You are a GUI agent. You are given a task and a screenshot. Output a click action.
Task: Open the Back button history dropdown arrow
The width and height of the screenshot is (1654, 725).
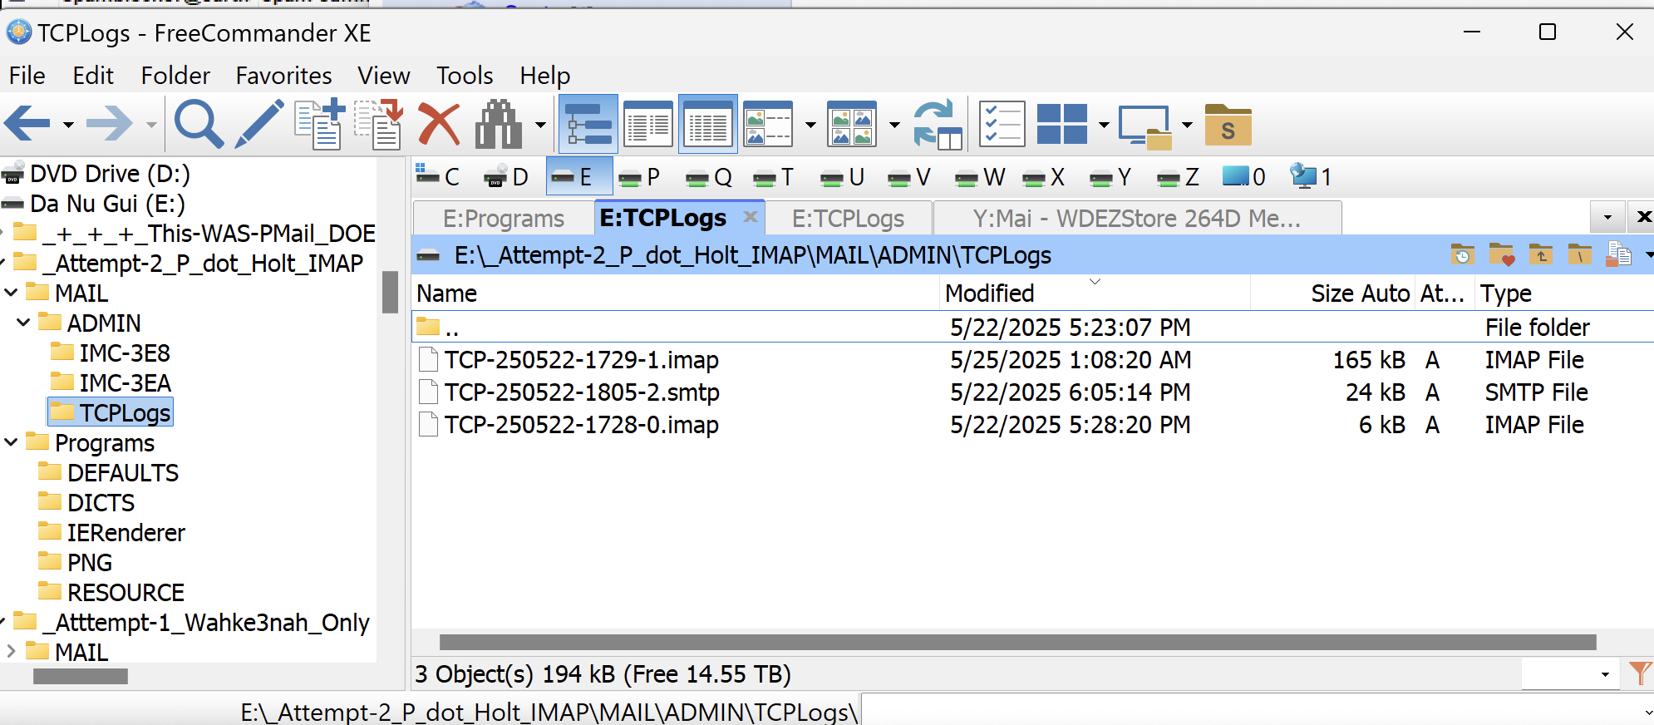click(x=68, y=126)
